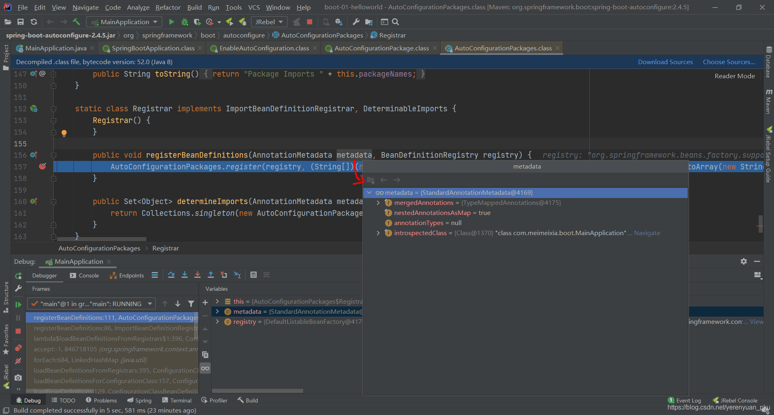
Task: Rerun MainApplication in the Debug panel
Action: coord(18,276)
